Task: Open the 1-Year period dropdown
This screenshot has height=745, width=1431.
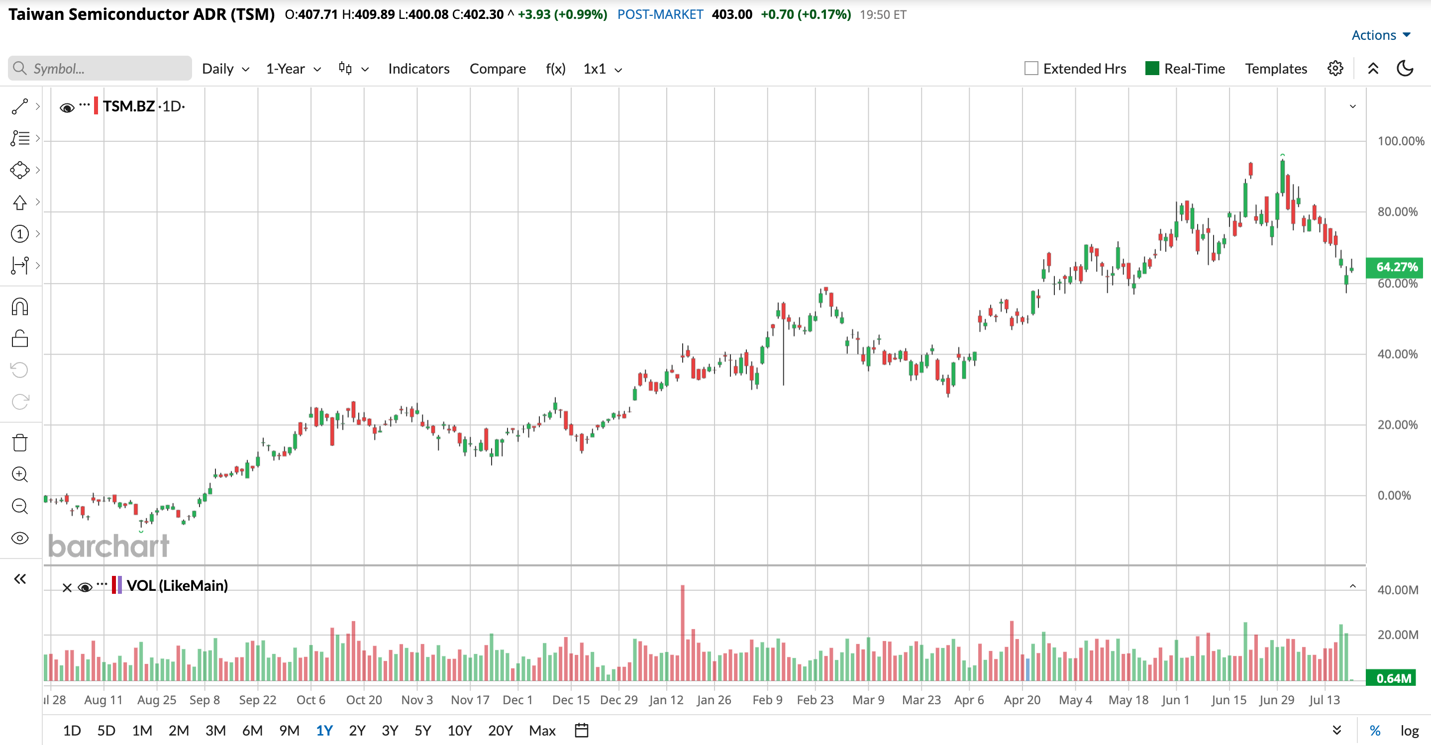Action: pyautogui.click(x=293, y=68)
